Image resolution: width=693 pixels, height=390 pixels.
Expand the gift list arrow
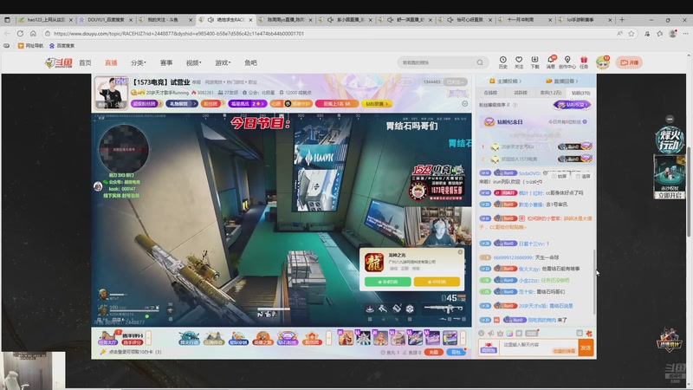pyautogui.click(x=463, y=338)
